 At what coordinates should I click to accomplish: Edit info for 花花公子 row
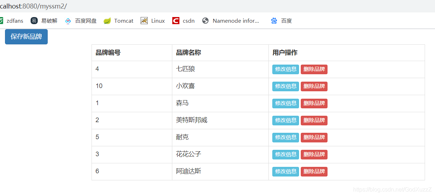click(285, 154)
